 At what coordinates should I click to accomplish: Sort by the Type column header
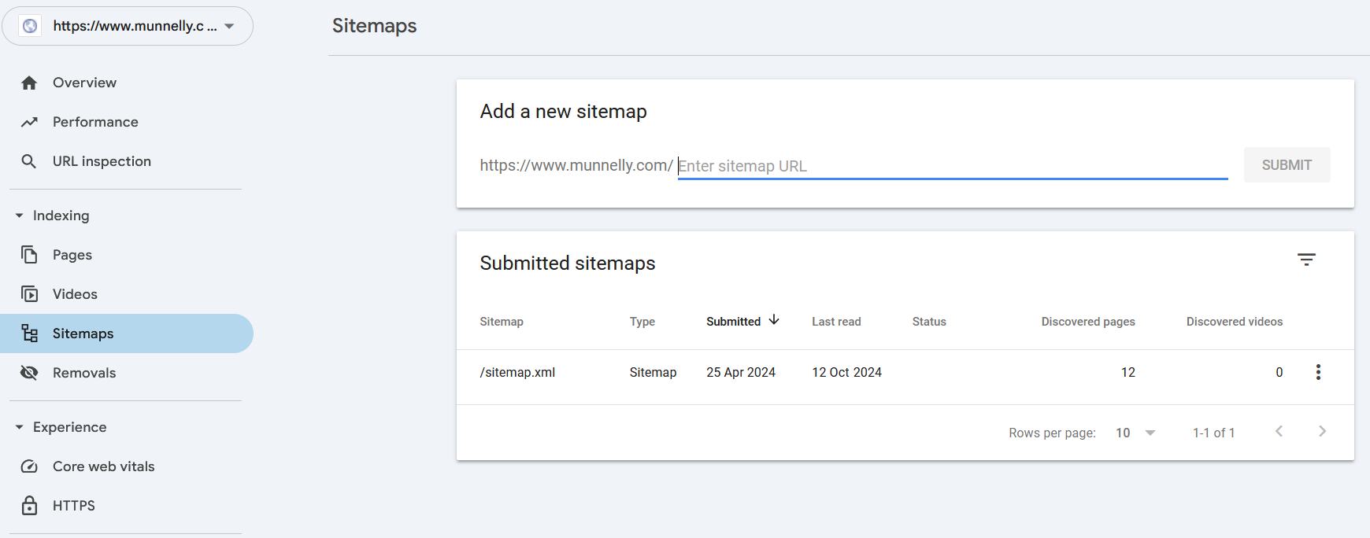click(642, 322)
